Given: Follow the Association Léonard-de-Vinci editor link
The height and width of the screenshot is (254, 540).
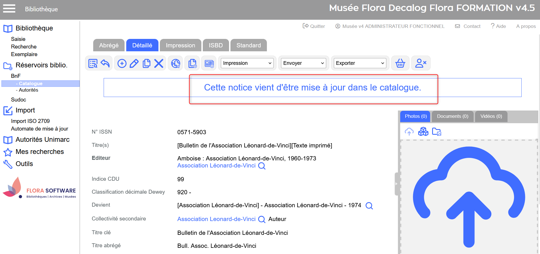Looking at the screenshot, I should click(x=216, y=166).
